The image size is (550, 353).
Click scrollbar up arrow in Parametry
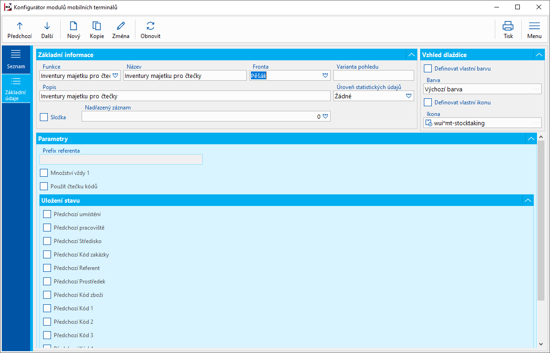coord(541,137)
